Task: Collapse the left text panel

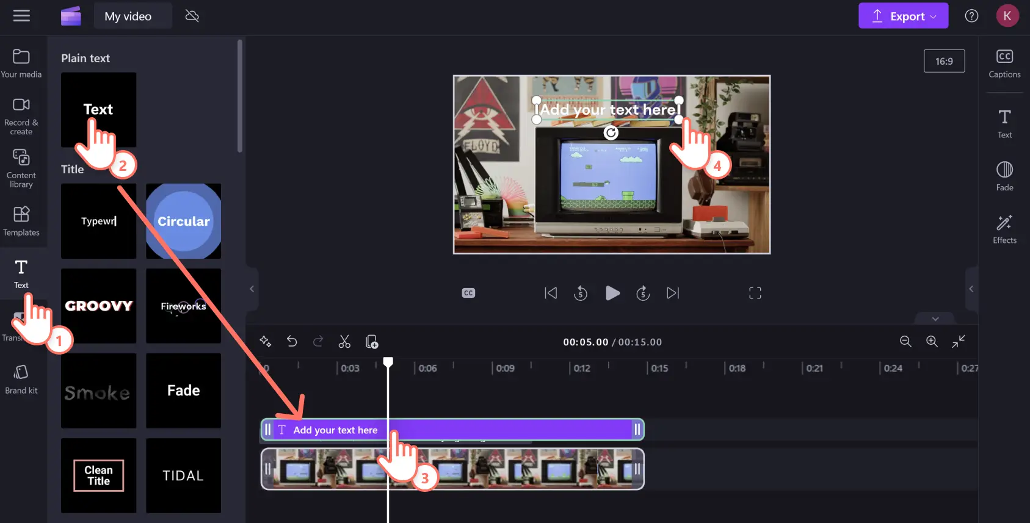Action: click(x=252, y=289)
